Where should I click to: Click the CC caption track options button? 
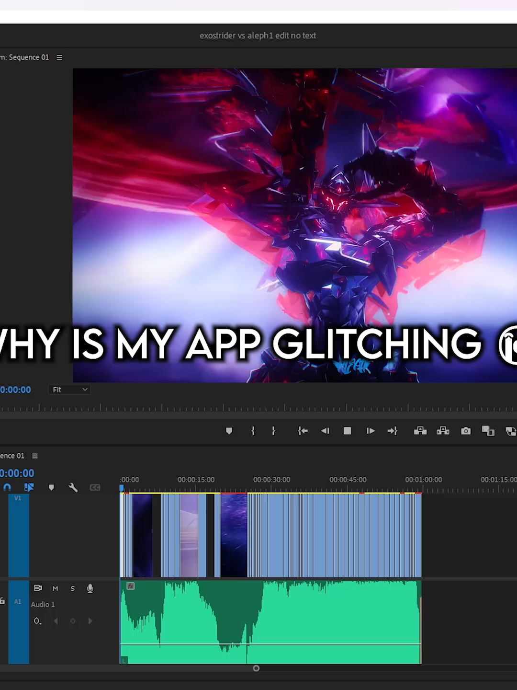click(x=95, y=487)
